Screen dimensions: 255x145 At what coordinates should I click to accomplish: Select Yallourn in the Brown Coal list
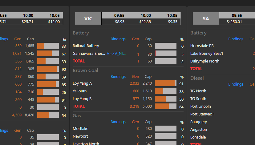[79, 91]
